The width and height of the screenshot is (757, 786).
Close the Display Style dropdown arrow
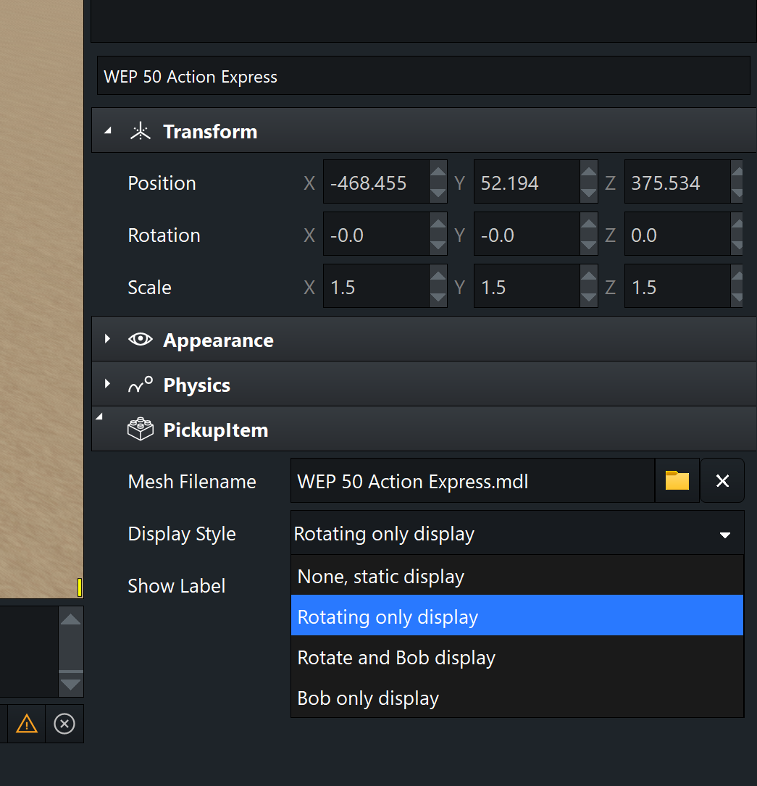724,535
